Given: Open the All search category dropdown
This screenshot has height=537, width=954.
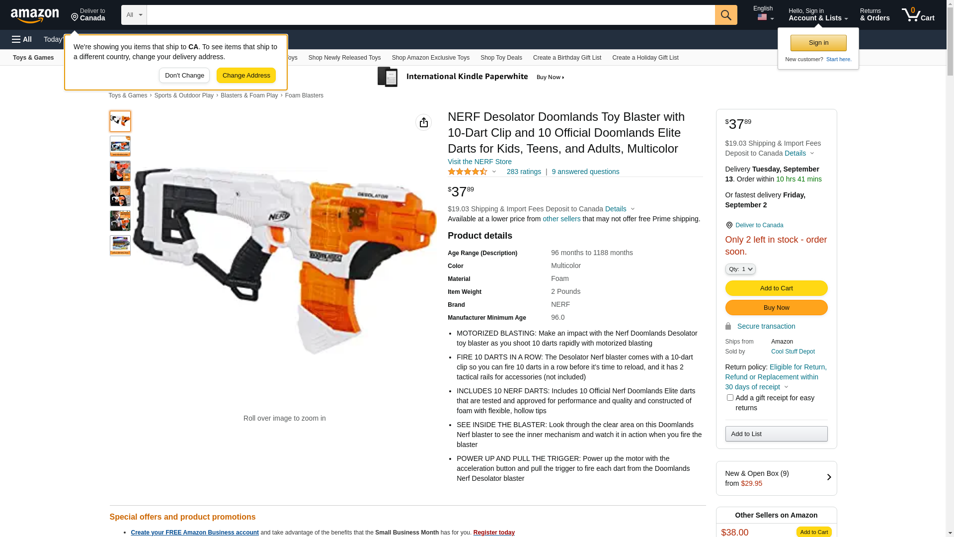Looking at the screenshot, I should pos(134,15).
